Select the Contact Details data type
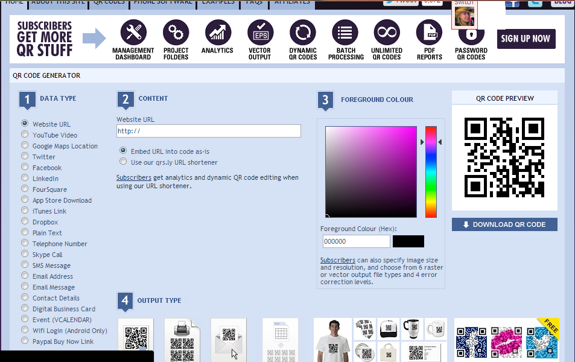The image size is (575, 362). (25, 297)
